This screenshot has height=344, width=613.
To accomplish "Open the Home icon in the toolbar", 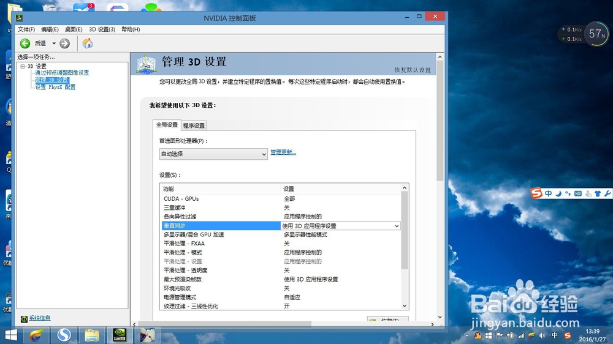I will point(88,43).
